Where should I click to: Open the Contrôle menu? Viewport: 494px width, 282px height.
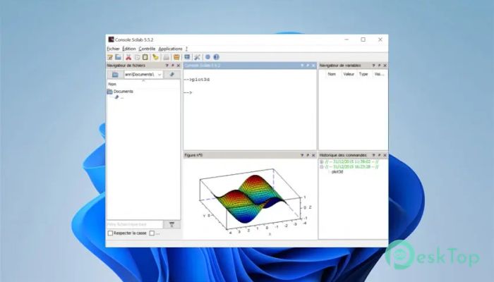[x=147, y=49]
